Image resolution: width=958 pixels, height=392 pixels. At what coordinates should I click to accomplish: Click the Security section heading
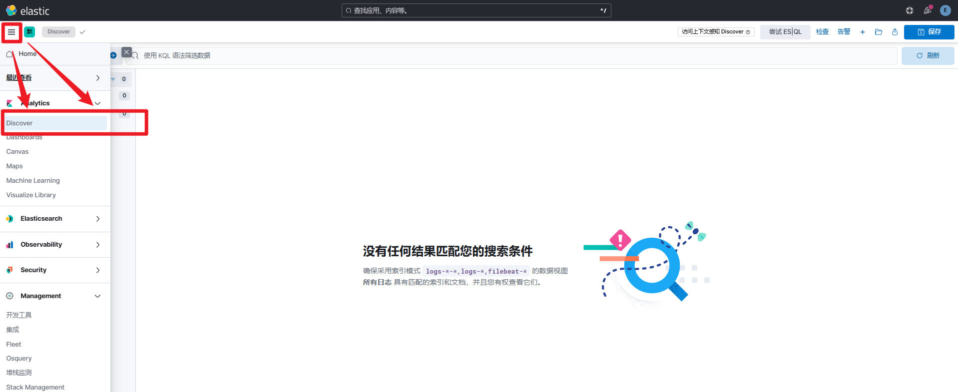pyautogui.click(x=33, y=270)
